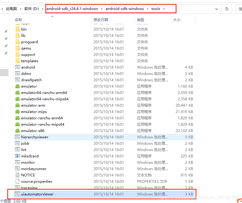Expand chevron after android-sdk_r24.4.1-windows breadcrumb
Viewport: 242px width, 203px height.
[102, 9]
